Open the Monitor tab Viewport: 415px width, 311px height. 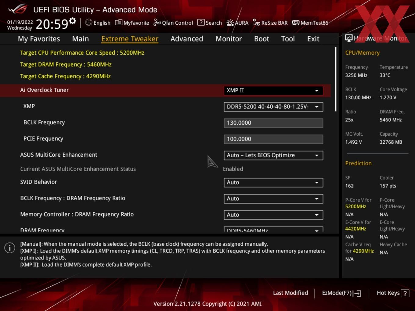[229, 39]
